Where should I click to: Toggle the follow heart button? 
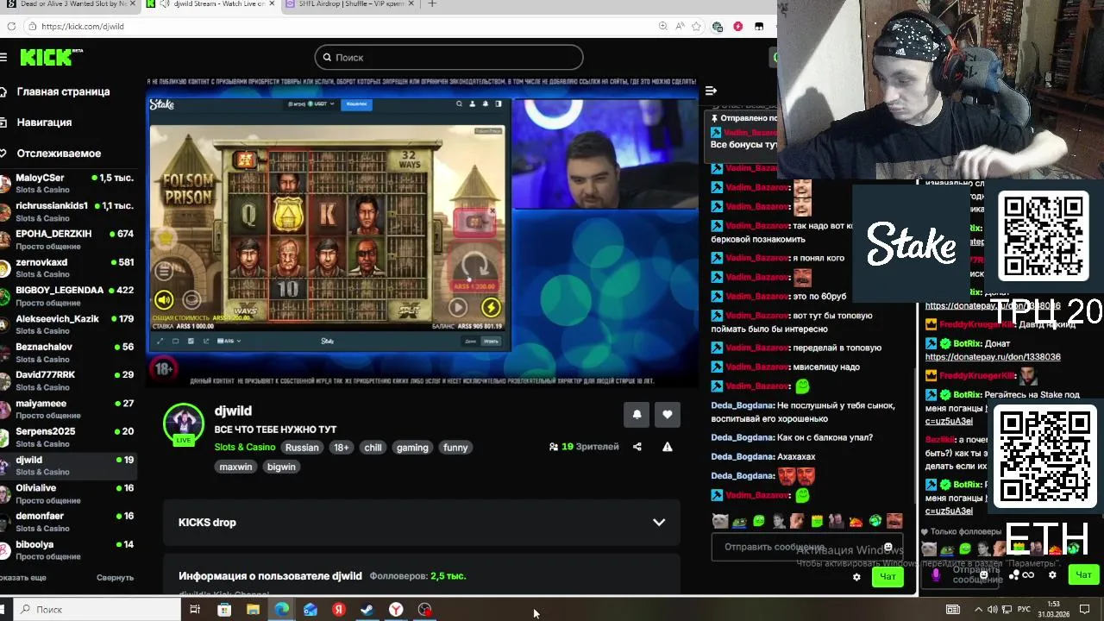pos(667,414)
